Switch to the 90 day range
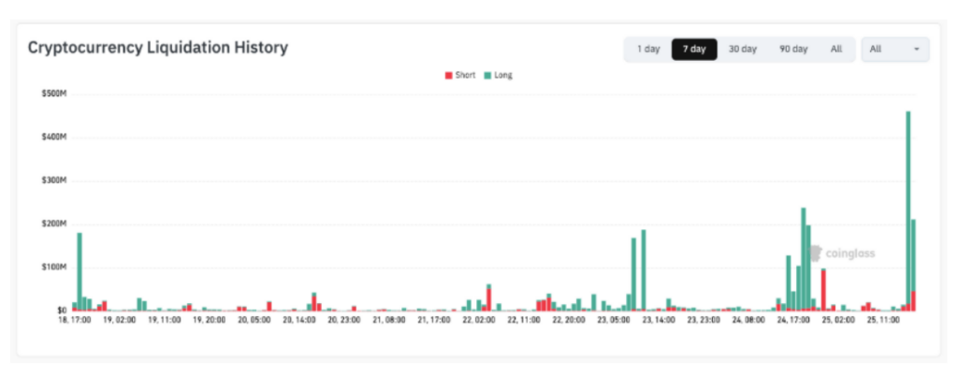 (x=793, y=50)
